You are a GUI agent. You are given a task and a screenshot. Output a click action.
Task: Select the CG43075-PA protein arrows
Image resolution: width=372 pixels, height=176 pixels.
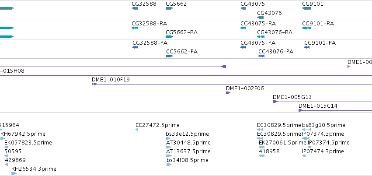point(243,47)
